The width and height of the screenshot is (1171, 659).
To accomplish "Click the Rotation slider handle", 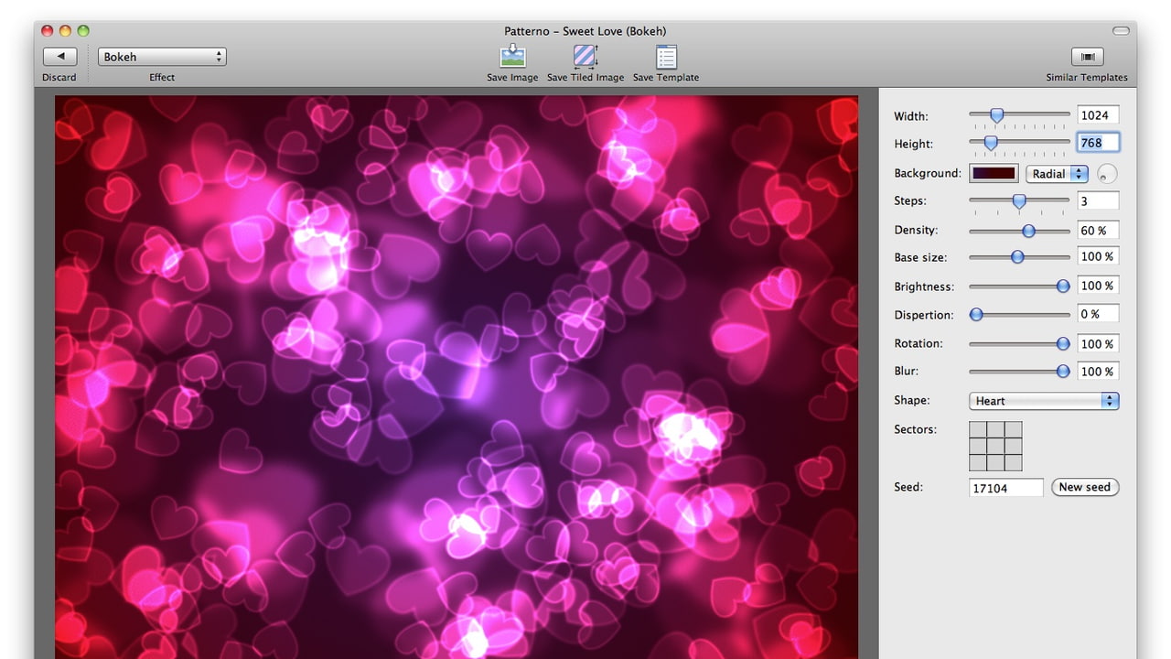I will point(1063,343).
